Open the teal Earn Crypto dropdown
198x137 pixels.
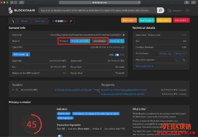coord(146,20)
